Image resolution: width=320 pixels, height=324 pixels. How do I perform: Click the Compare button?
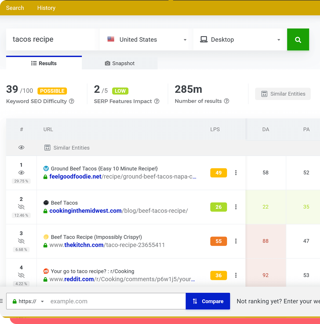(x=208, y=301)
